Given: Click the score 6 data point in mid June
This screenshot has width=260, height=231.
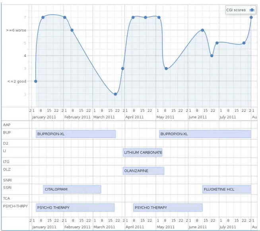Looking at the screenshot, I should pos(202,30).
